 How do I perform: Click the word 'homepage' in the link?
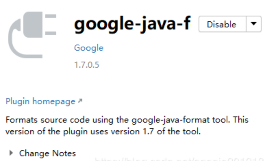54,102
